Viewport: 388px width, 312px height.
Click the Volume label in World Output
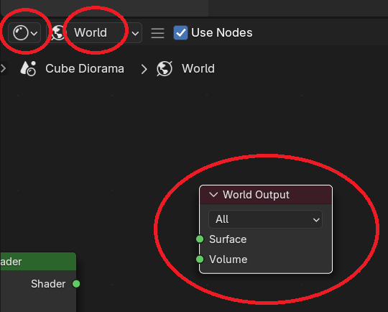[x=228, y=260]
